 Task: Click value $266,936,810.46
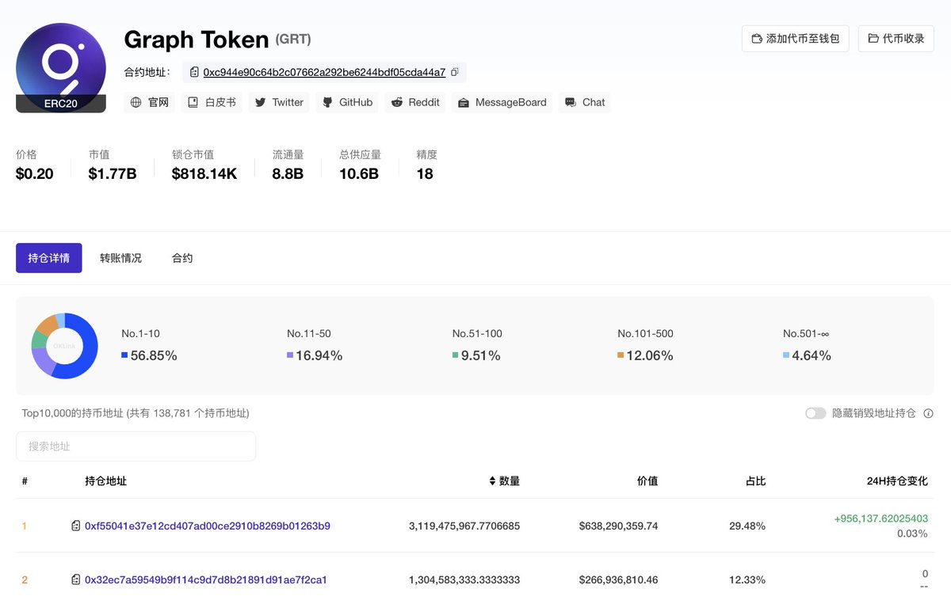pos(618,580)
